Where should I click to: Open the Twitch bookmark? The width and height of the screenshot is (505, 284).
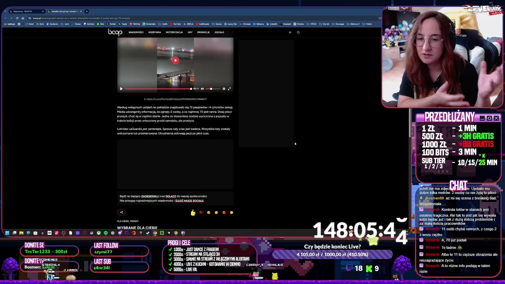pos(367,24)
